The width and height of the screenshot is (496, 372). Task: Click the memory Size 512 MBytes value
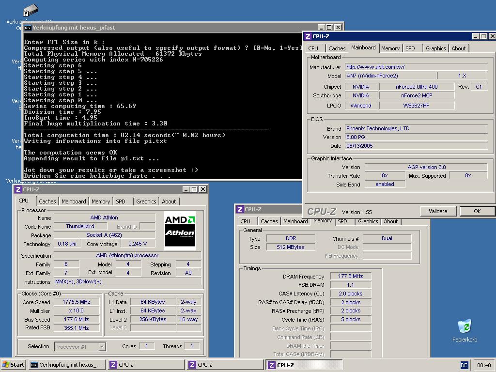pyautogui.click(x=291, y=247)
